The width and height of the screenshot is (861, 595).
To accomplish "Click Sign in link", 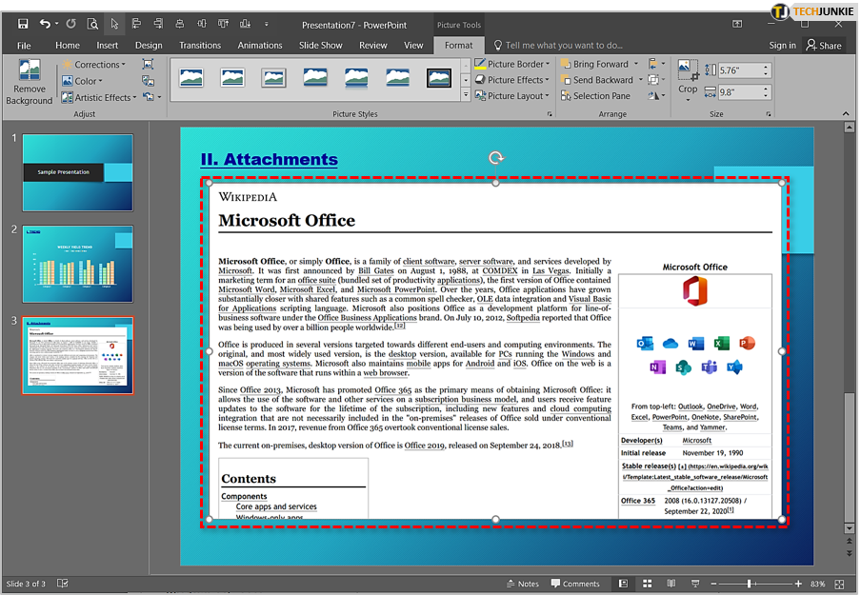I will pyautogui.click(x=783, y=45).
